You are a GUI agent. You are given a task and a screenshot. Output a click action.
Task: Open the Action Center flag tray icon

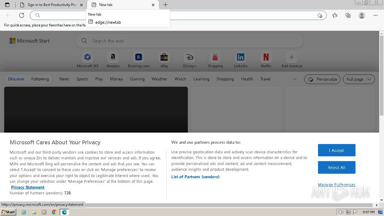click(x=355, y=212)
